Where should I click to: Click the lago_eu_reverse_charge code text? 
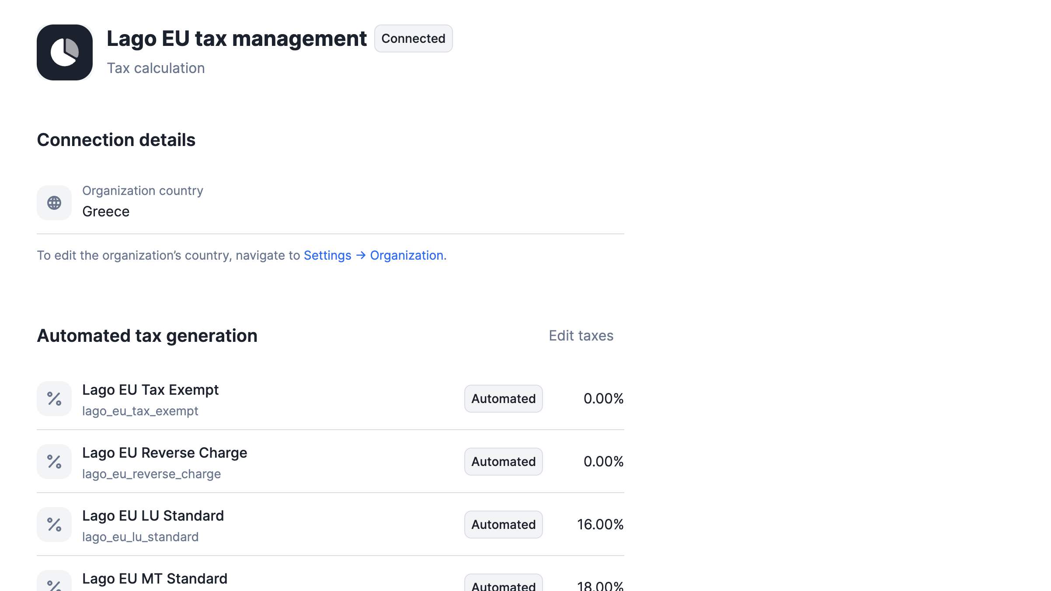151,474
